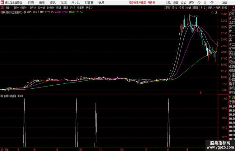This screenshot has width=235, height=151.
Task: Open the 功能 menu
Action: (168, 2)
